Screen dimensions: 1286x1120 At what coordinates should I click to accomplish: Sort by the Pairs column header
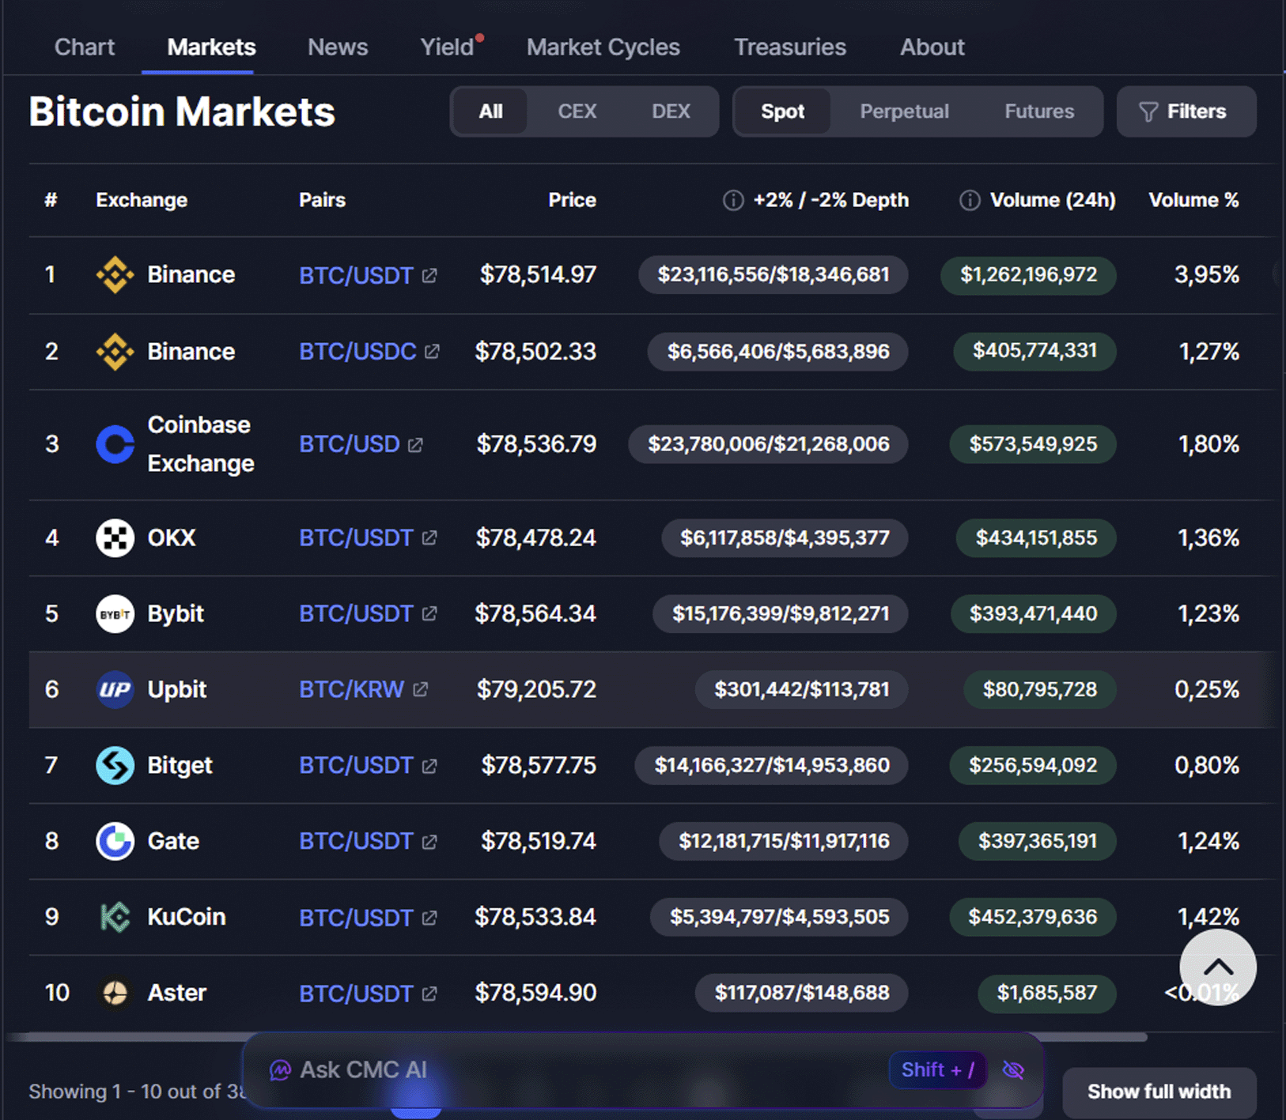coord(322,201)
